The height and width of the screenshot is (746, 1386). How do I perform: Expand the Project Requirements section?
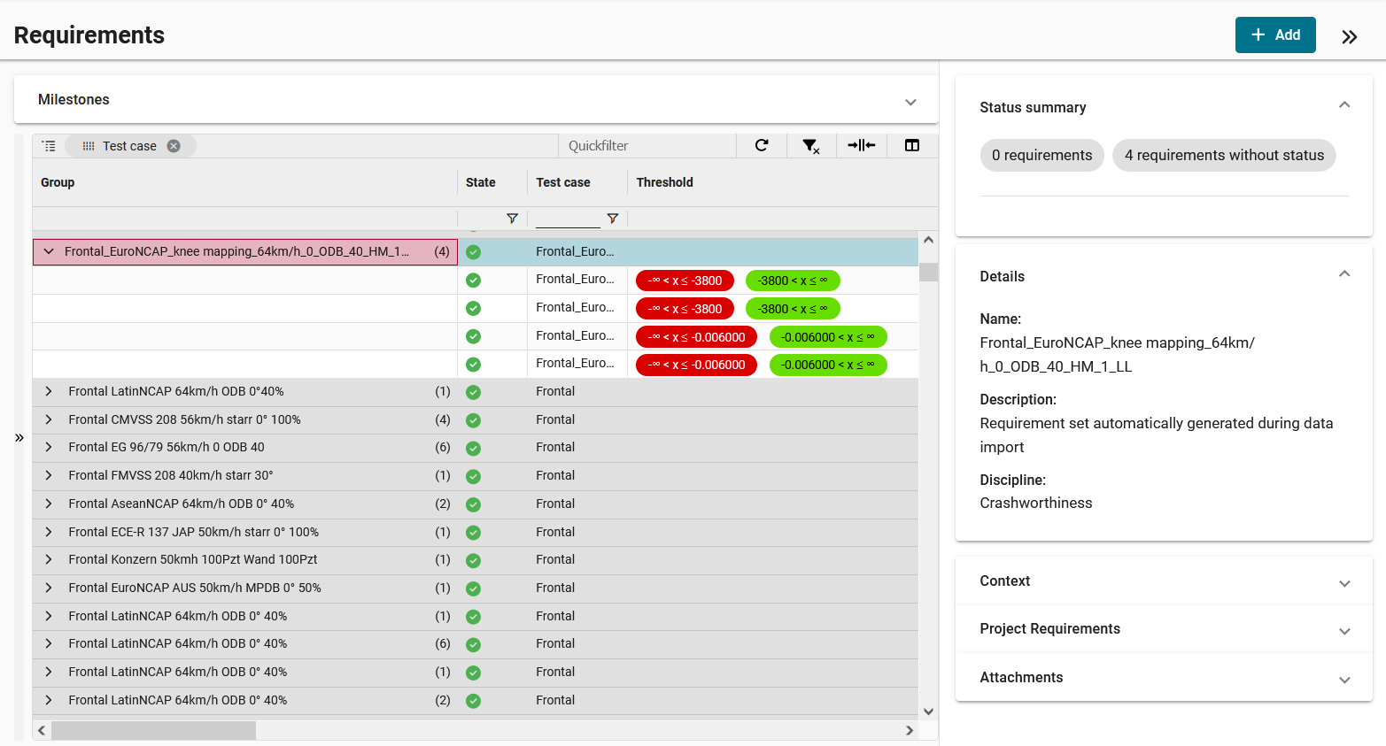(1344, 631)
